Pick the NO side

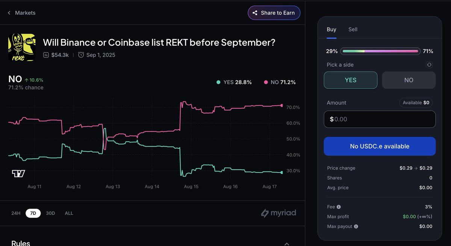tap(409, 80)
